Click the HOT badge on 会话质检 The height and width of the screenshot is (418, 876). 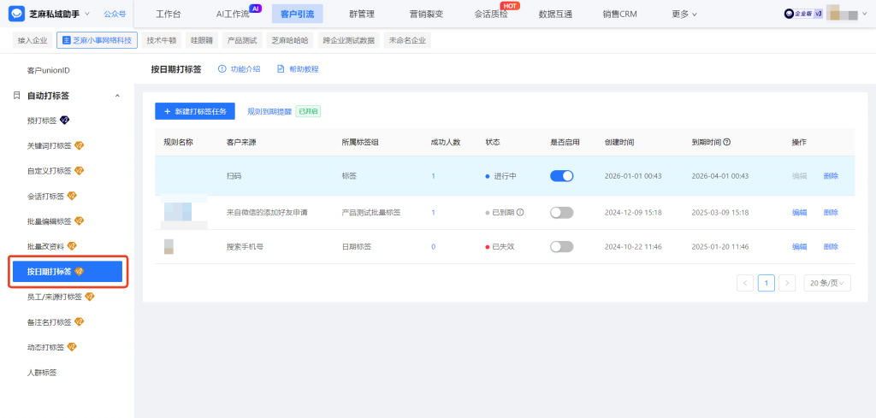click(510, 6)
